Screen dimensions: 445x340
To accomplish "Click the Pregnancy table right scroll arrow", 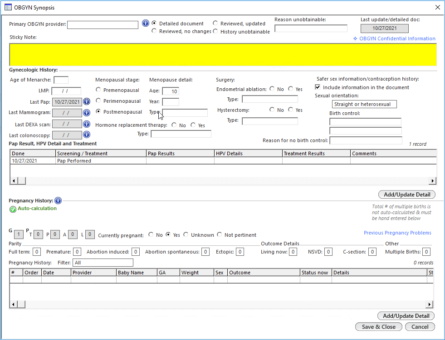I will pos(430,304).
